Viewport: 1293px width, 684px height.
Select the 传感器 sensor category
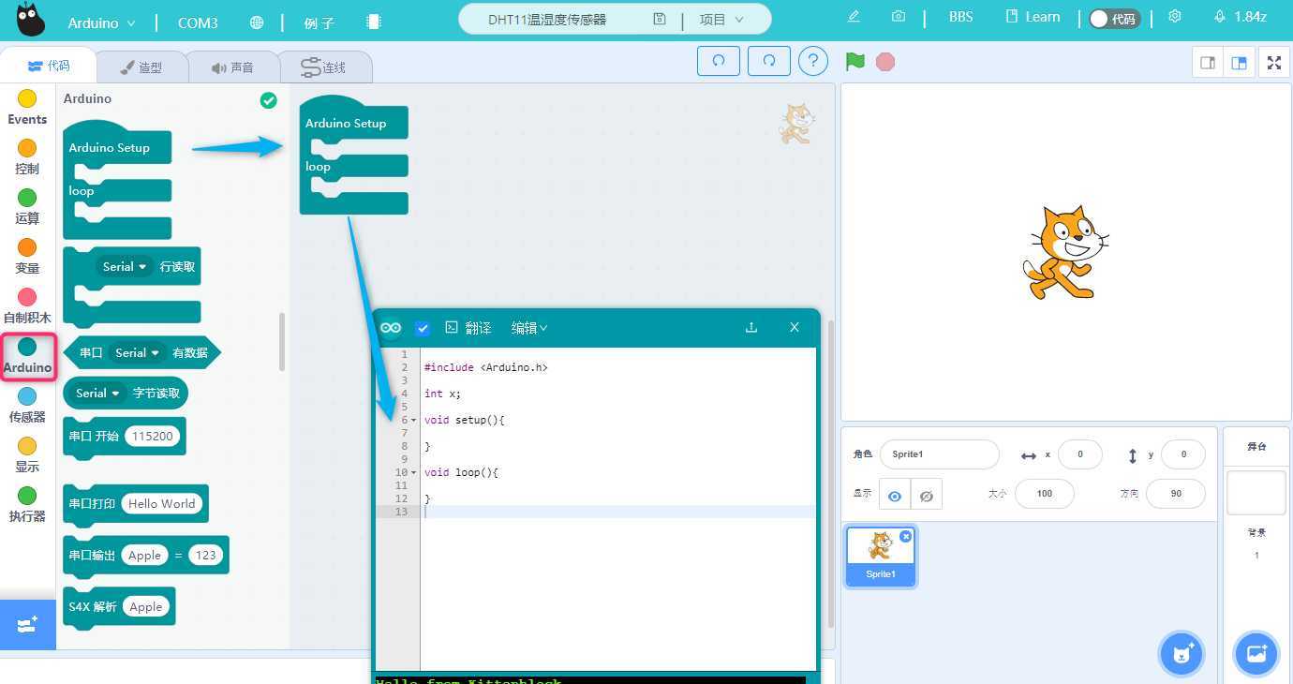(27, 405)
